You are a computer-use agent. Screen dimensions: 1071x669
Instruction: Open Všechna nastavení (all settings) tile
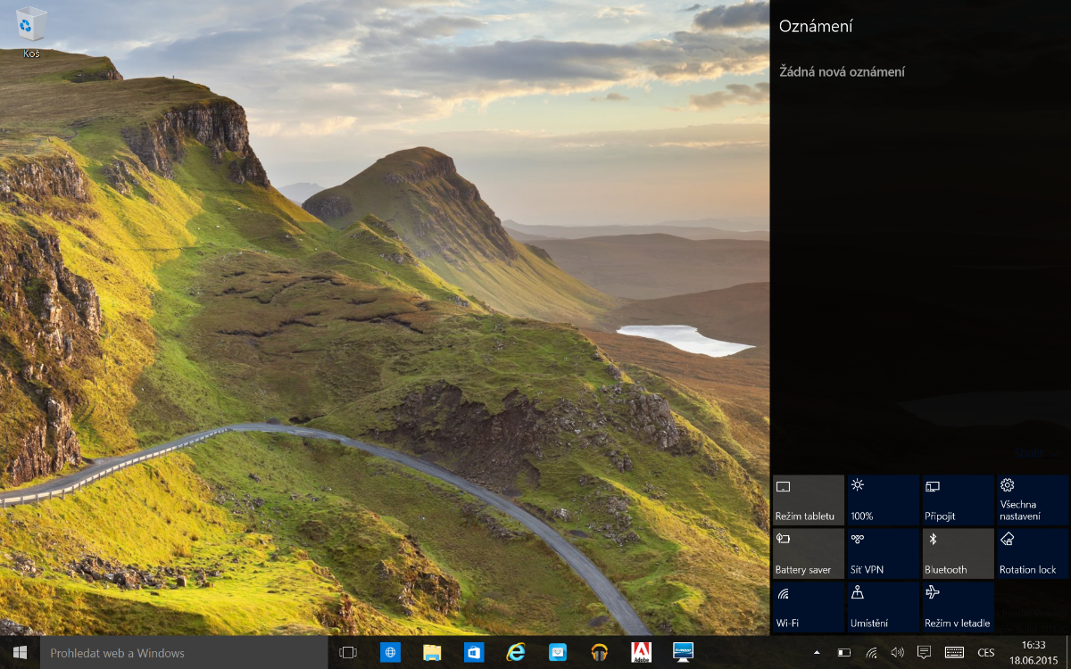pos(1033,500)
